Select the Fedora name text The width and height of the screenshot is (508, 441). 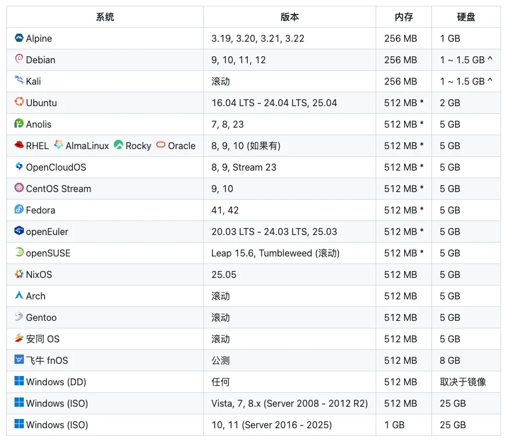(x=41, y=210)
